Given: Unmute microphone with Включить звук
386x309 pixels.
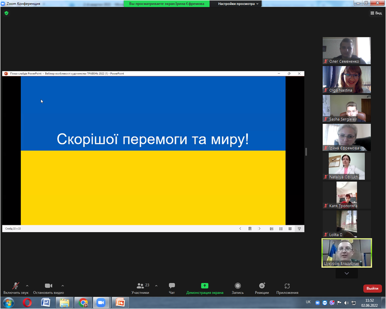Looking at the screenshot, I should [16, 288].
